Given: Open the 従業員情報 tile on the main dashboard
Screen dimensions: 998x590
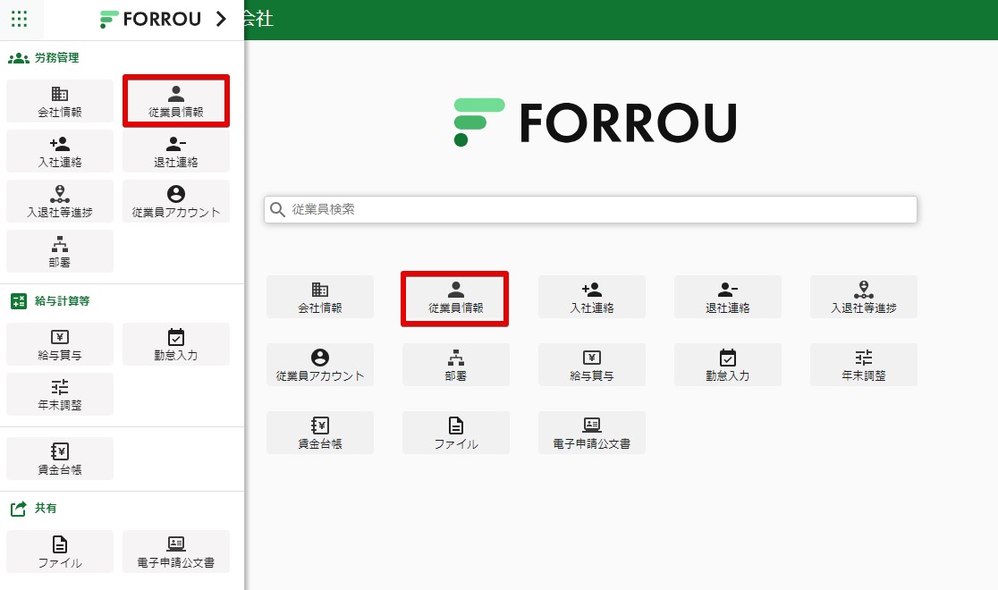Looking at the screenshot, I should tap(456, 297).
